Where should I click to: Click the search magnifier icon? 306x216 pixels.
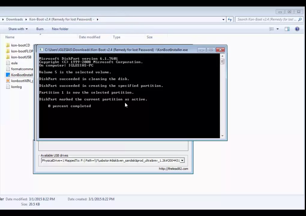click(300, 19)
